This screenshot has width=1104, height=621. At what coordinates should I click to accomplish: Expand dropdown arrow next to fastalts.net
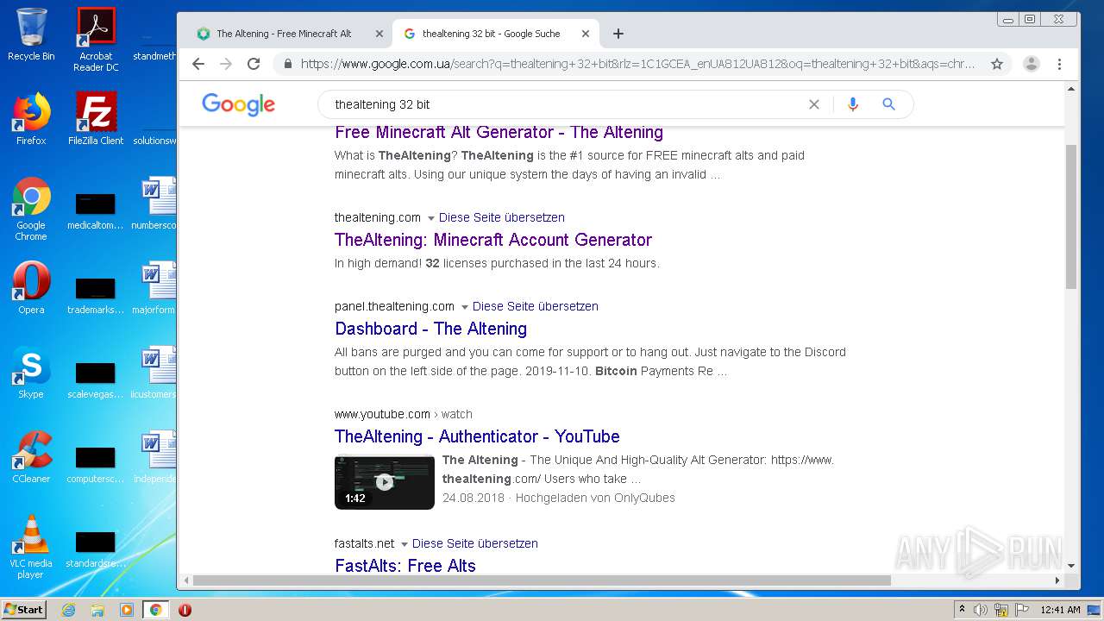point(405,544)
